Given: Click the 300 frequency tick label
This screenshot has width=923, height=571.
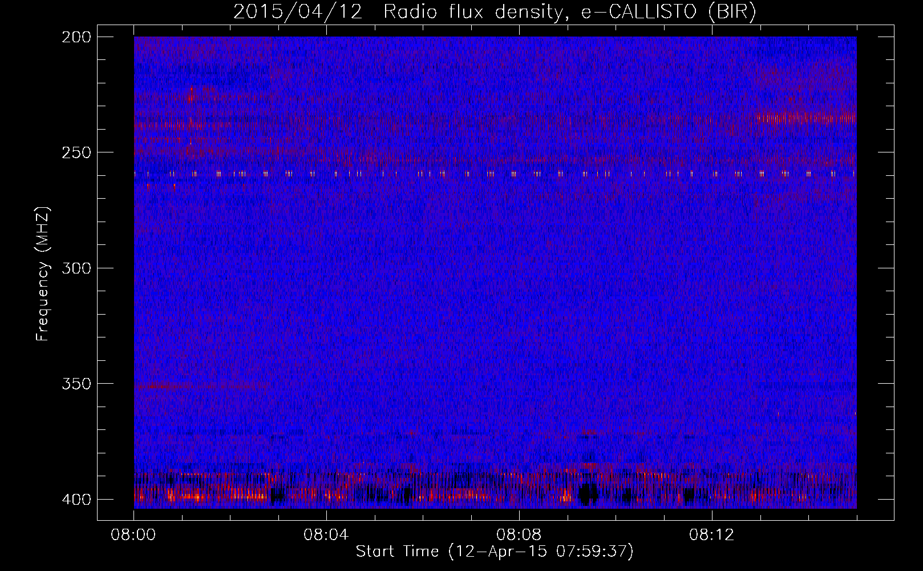Looking at the screenshot, I should [76, 268].
